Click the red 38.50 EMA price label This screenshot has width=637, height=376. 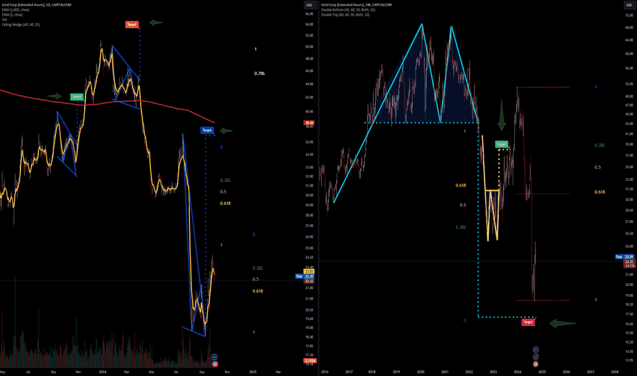point(309,123)
